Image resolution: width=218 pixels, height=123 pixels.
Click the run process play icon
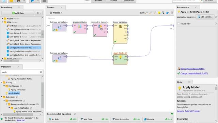pyautogui.click(x=33, y=1)
